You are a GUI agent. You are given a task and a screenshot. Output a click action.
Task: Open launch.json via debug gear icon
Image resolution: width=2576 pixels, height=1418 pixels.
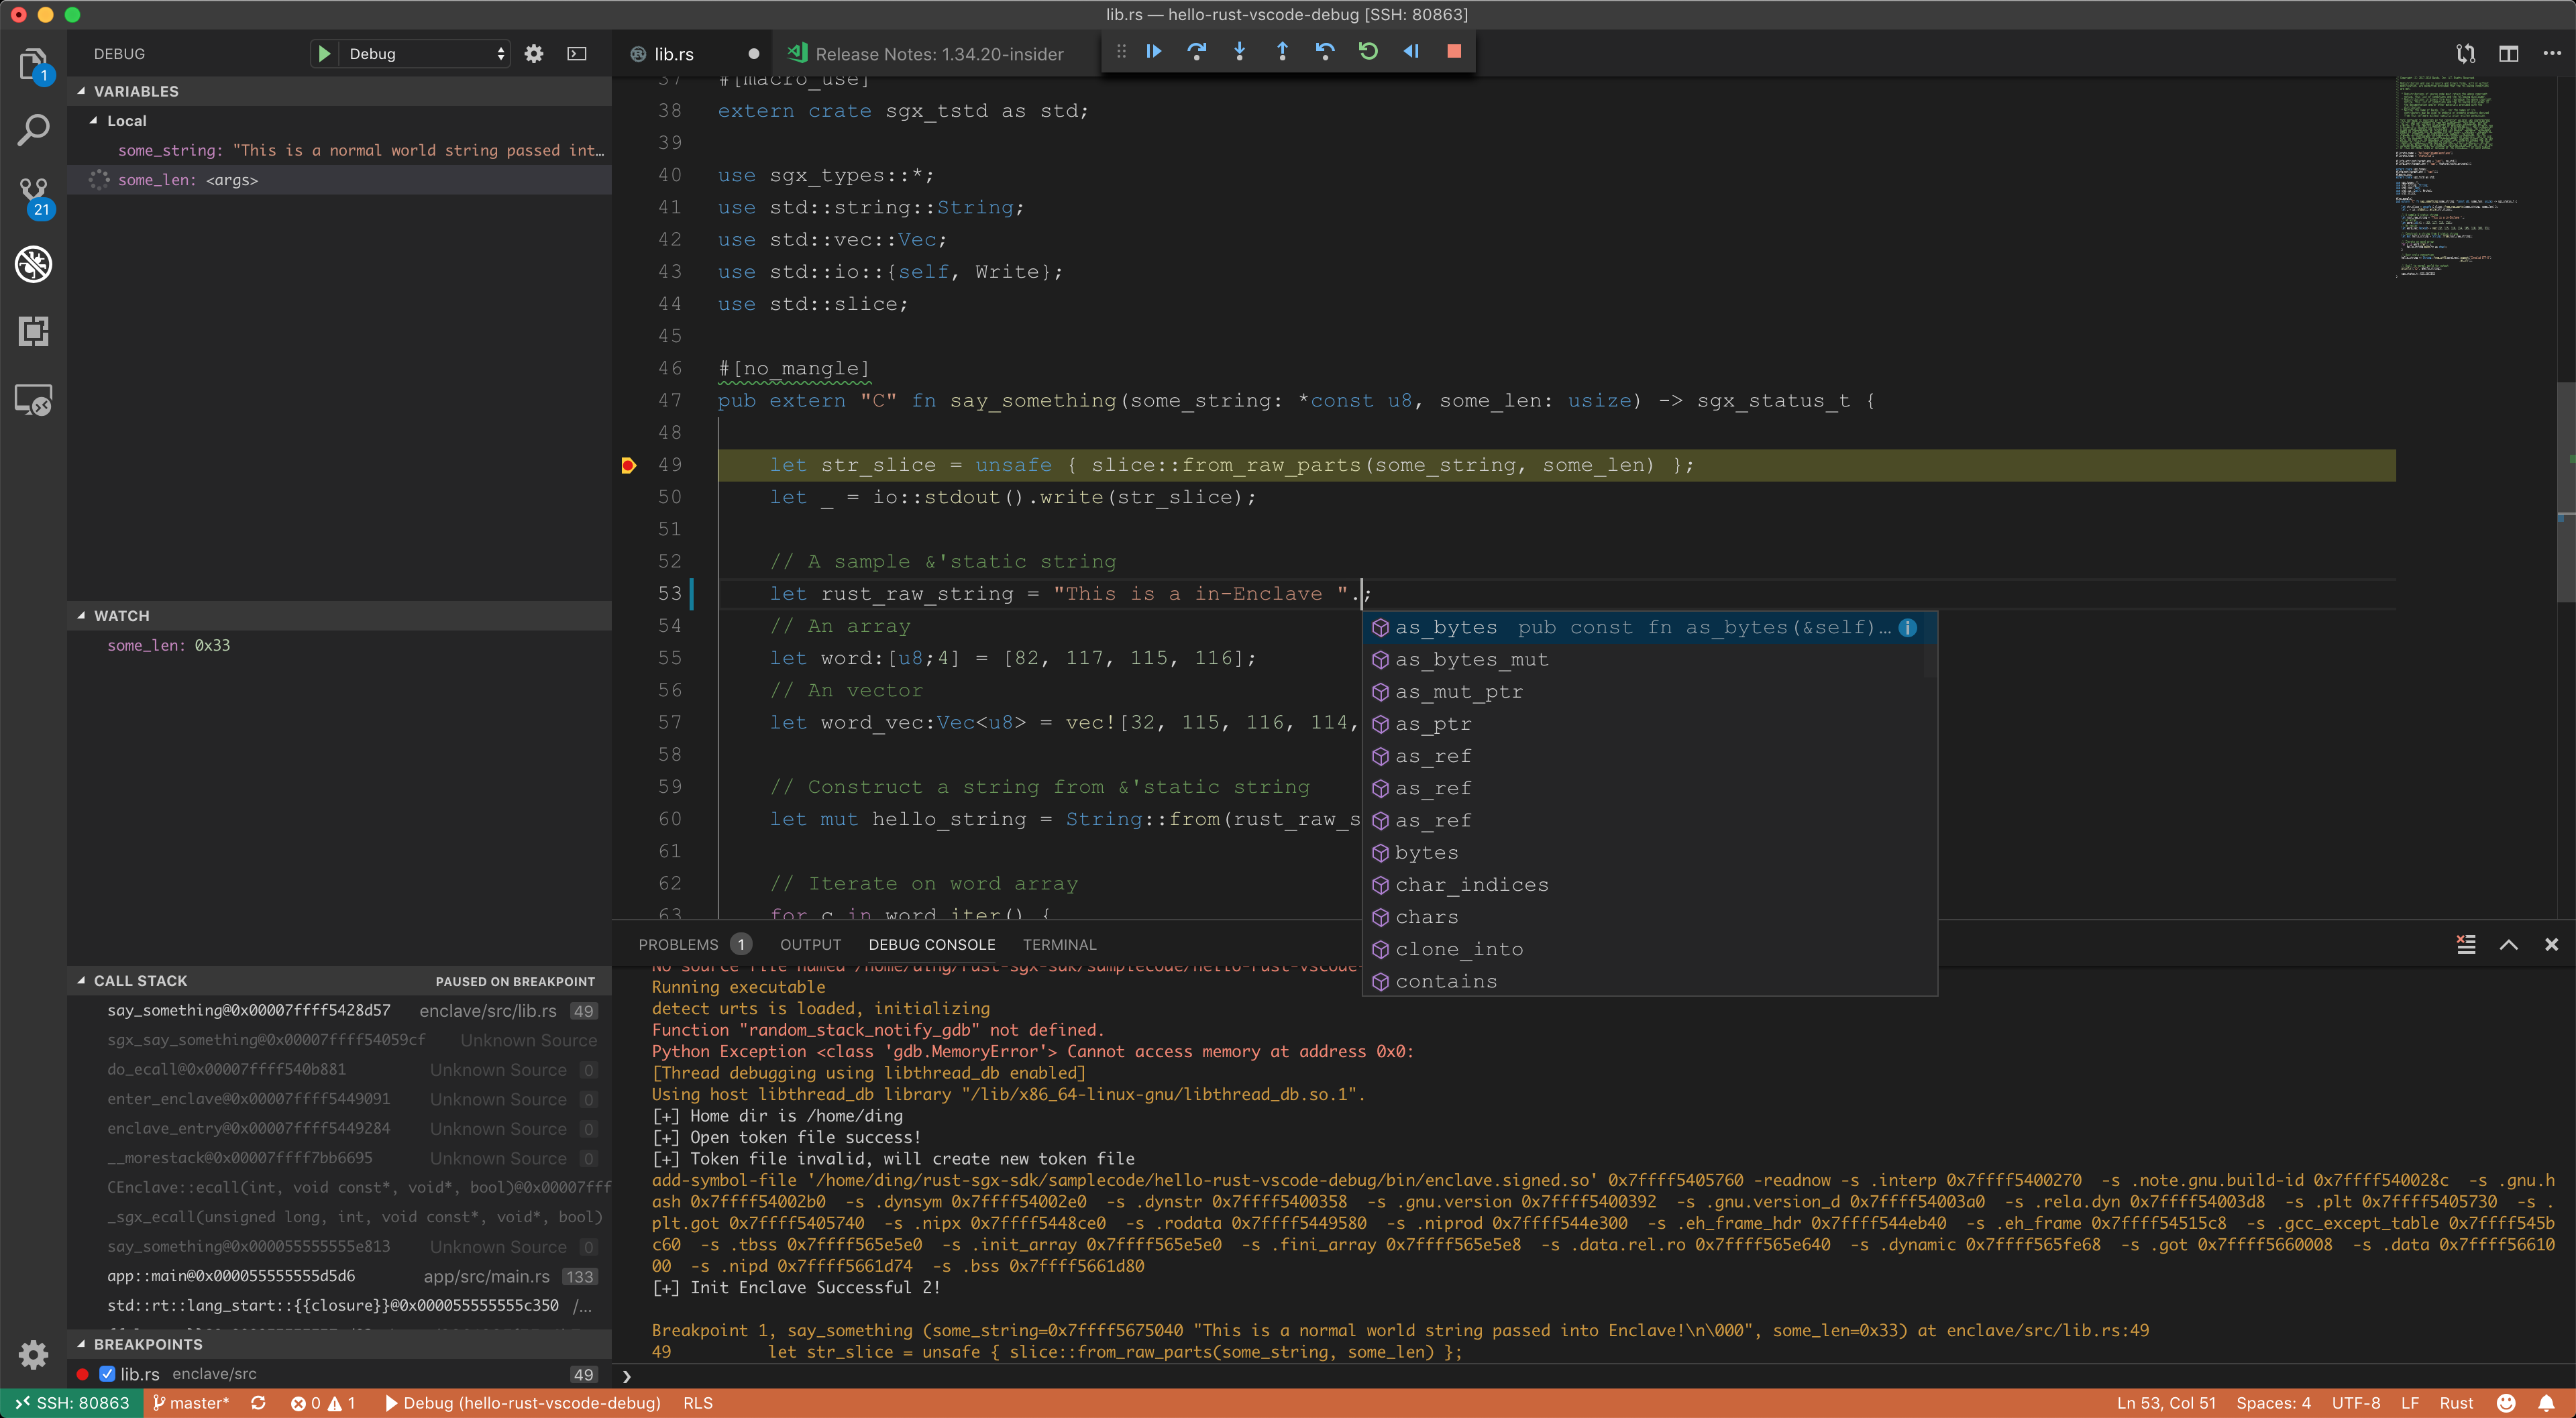coord(534,54)
